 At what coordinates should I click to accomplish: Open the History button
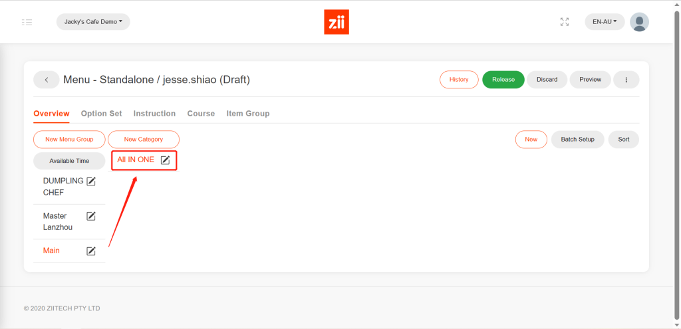[x=459, y=80]
